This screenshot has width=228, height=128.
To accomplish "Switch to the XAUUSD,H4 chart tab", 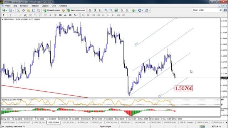I will (x=140, y=122).
